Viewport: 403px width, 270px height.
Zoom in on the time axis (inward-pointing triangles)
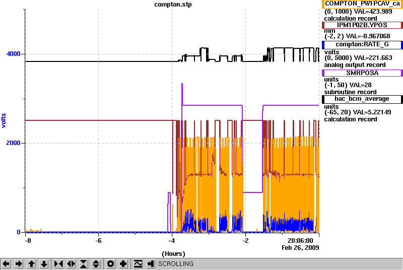58,264
